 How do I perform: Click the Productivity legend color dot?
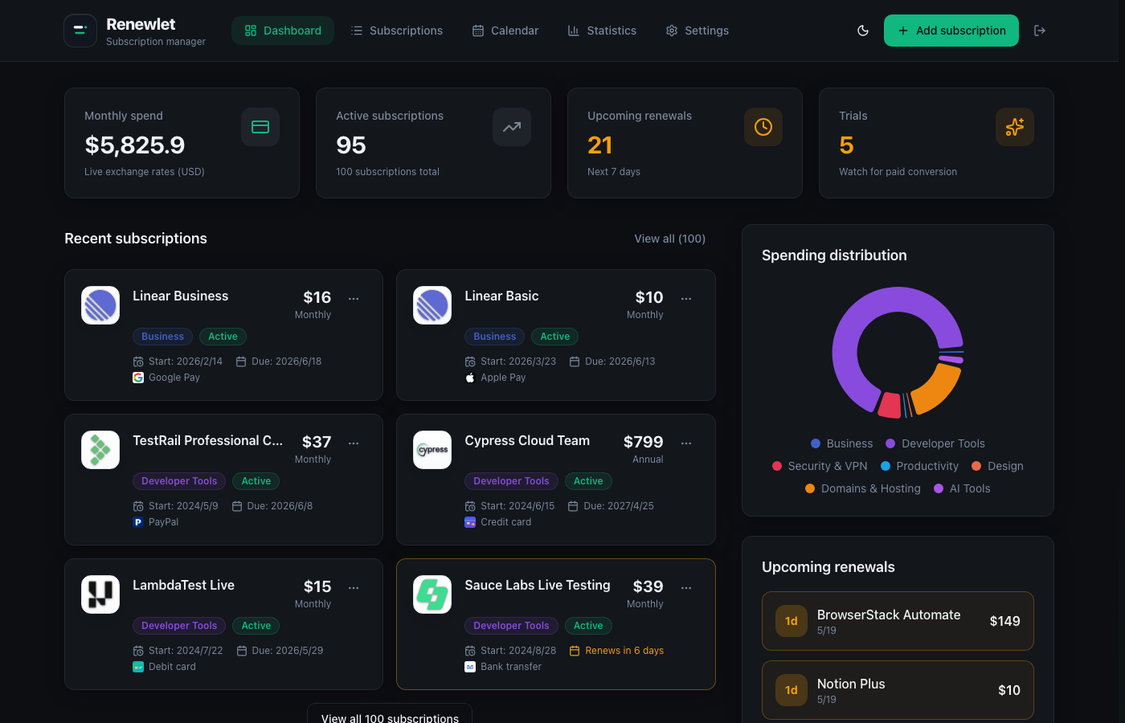[886, 466]
